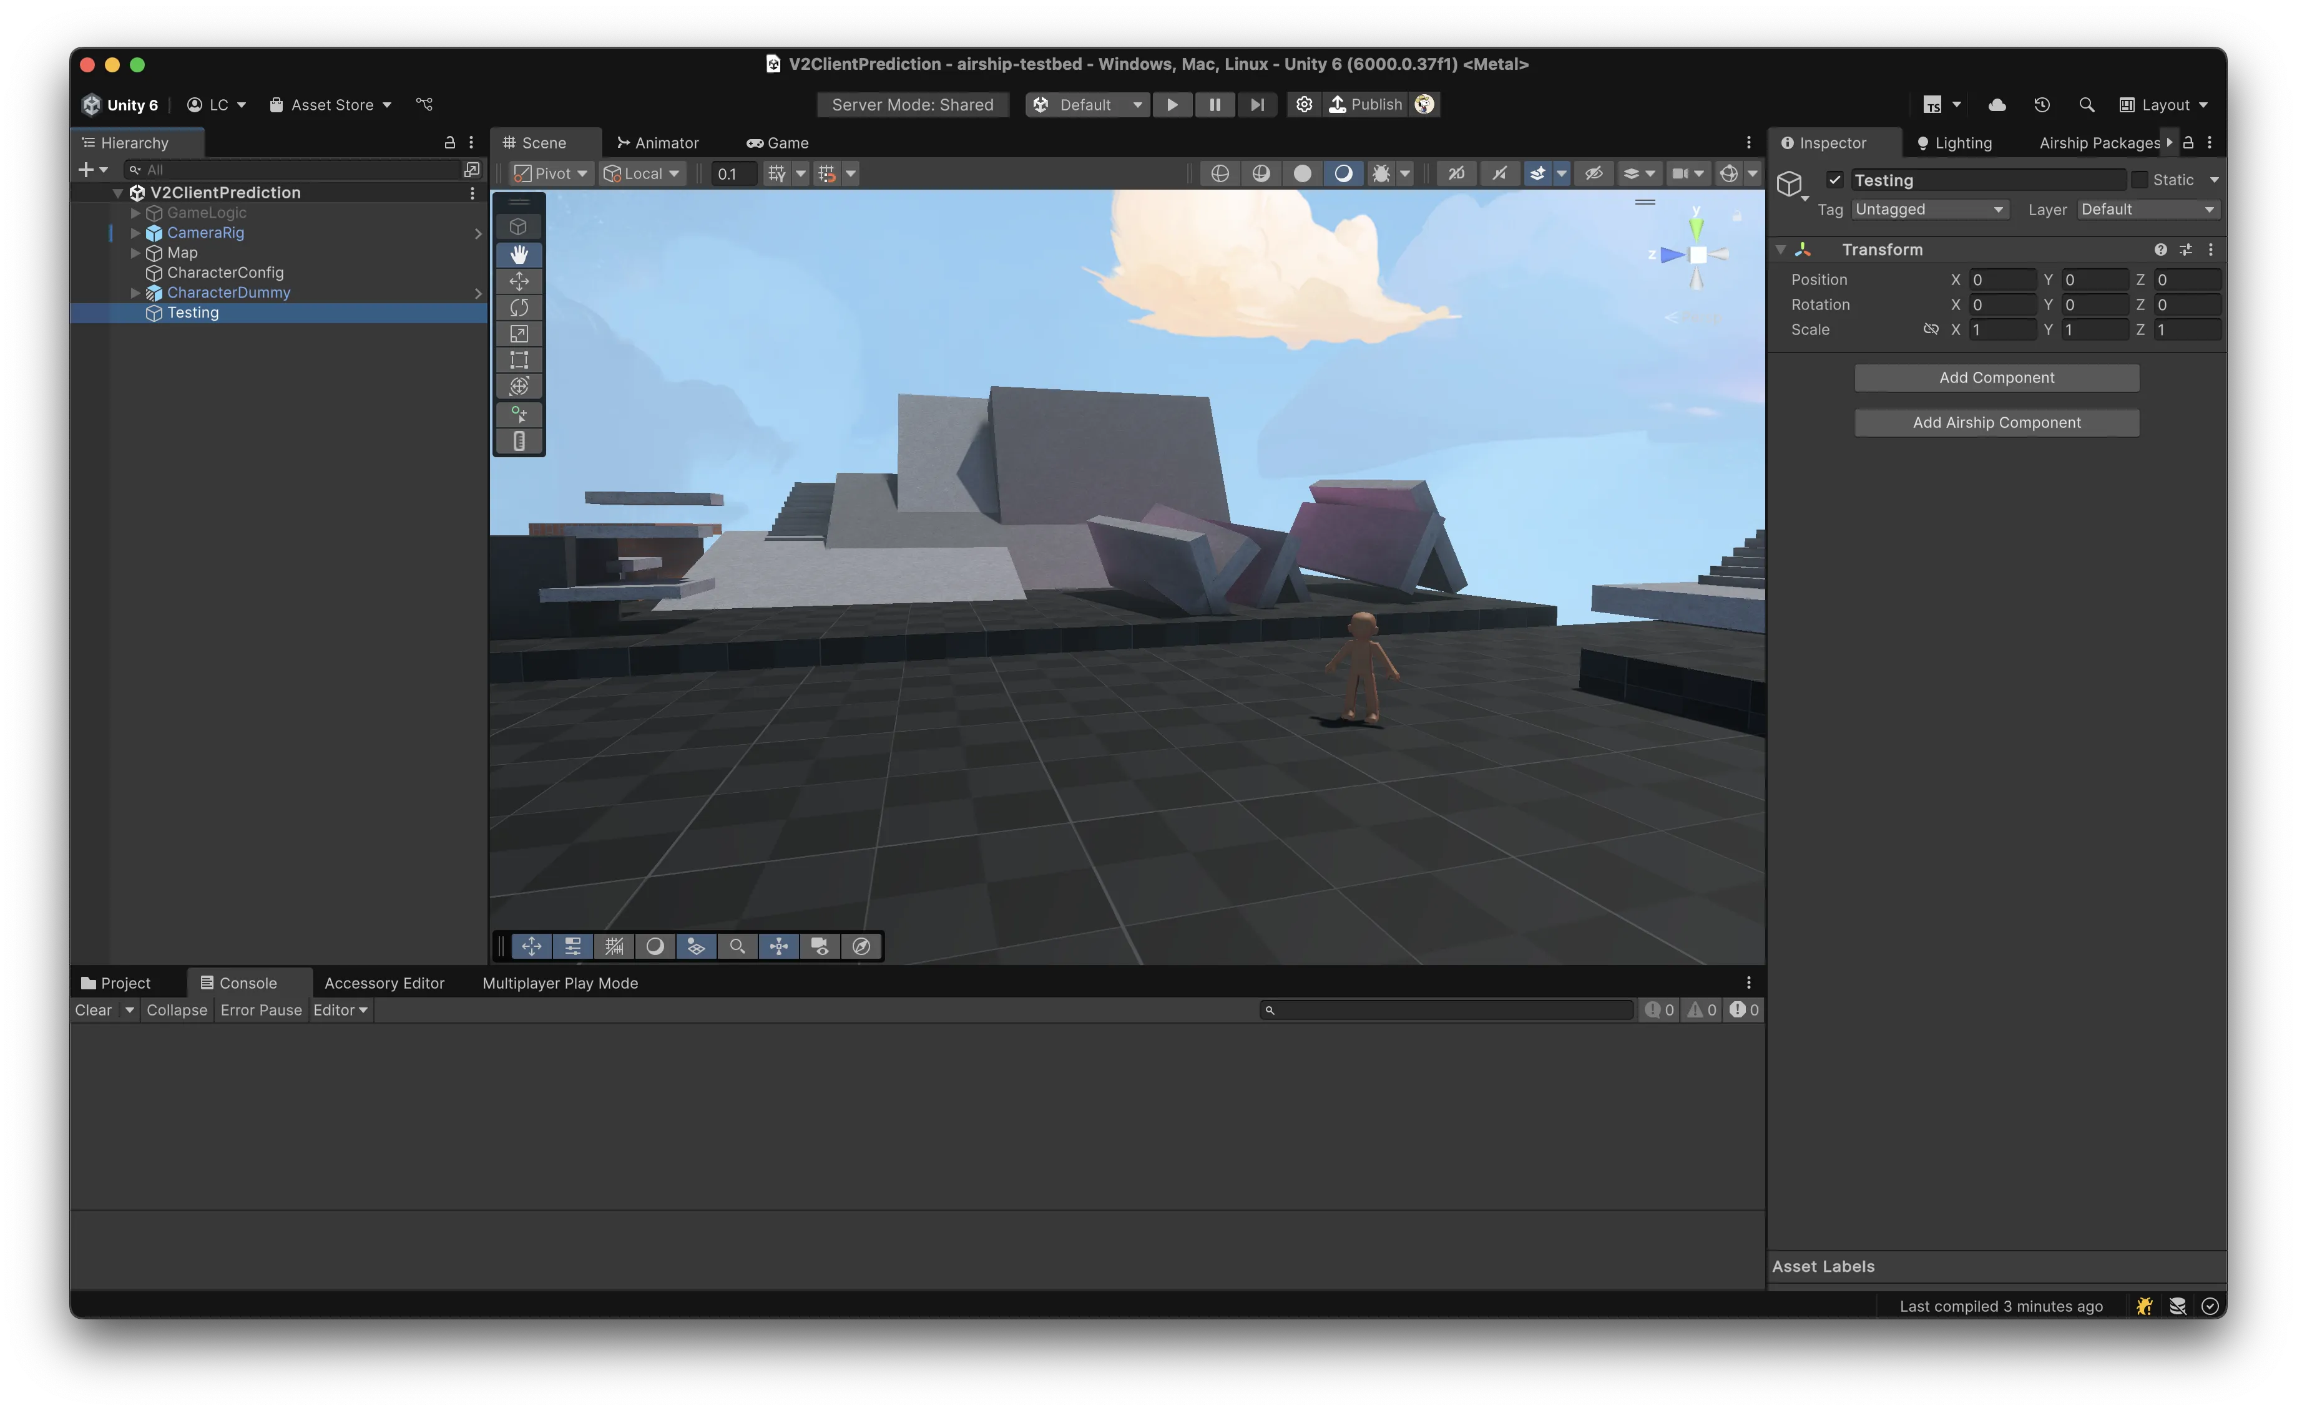Toggle scene effects (skybox, fog) button

1537,173
